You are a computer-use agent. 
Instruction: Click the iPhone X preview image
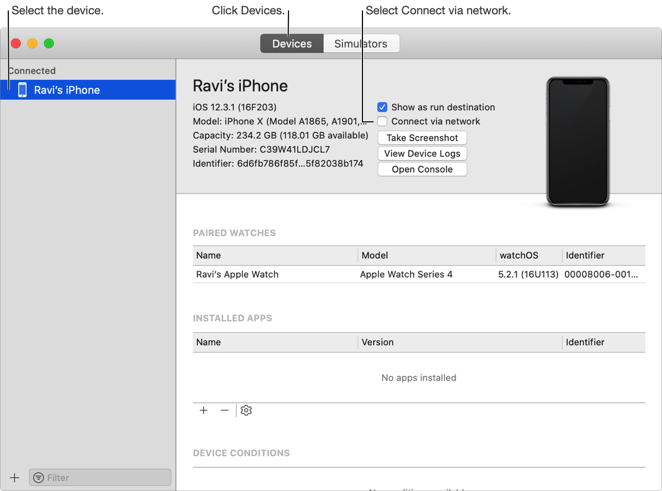[x=577, y=141]
